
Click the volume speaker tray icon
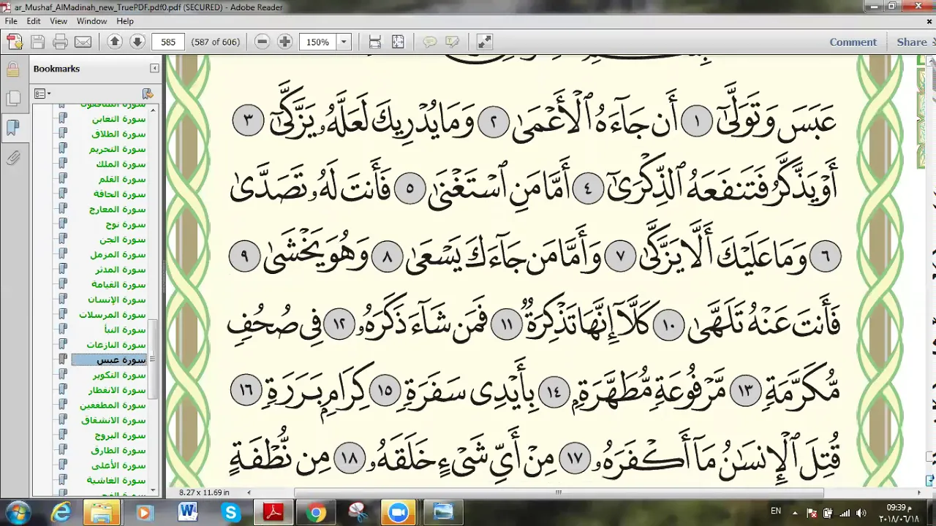point(861,513)
